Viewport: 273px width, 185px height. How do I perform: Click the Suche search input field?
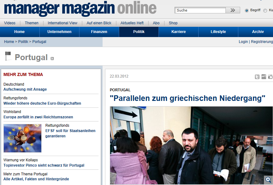pos(200,10)
